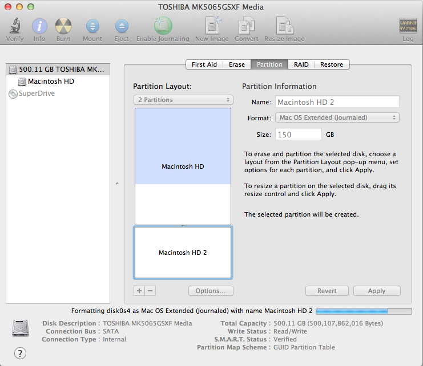Image resolution: width=423 pixels, height=366 pixels.
Task: Click the Connection Type Internal value
Action: (114, 339)
